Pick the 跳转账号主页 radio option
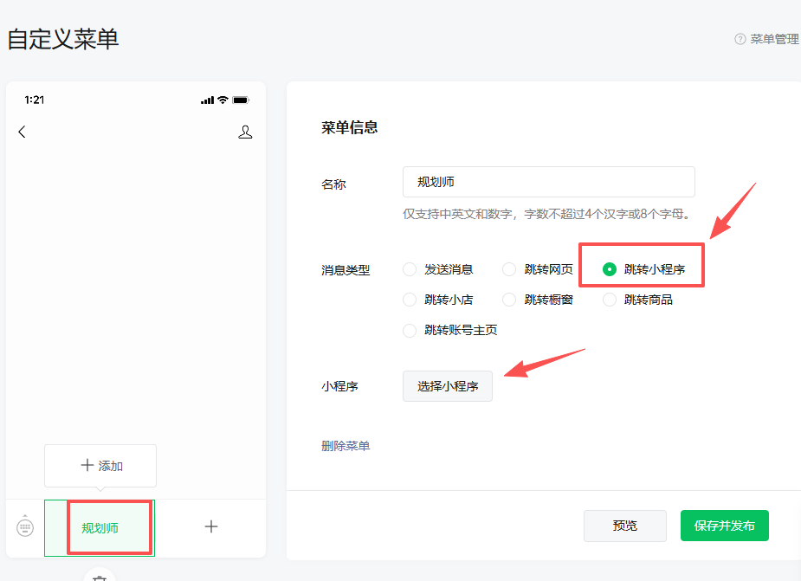 pos(410,330)
